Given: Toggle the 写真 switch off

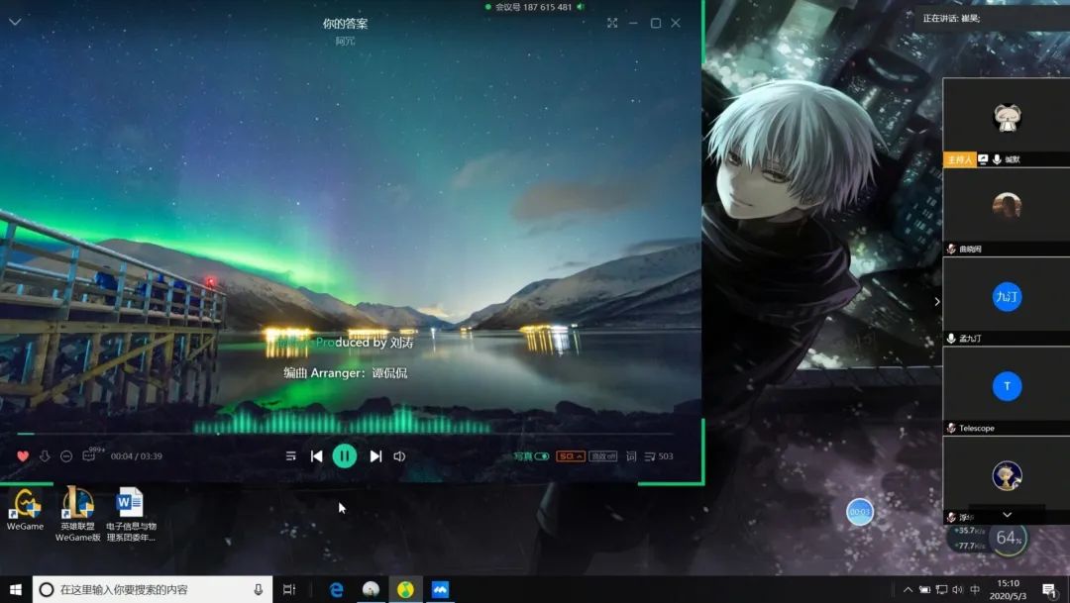Looking at the screenshot, I should coord(541,456).
